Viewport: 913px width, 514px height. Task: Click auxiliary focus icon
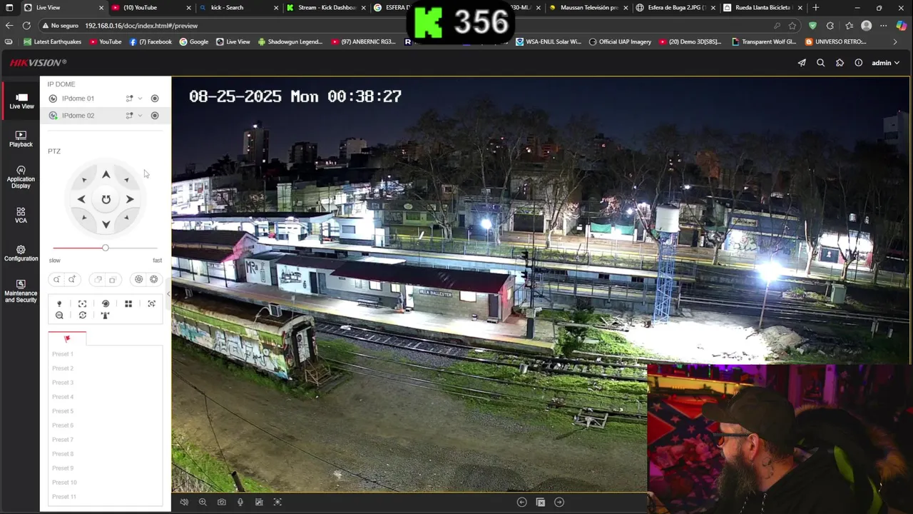point(82,303)
